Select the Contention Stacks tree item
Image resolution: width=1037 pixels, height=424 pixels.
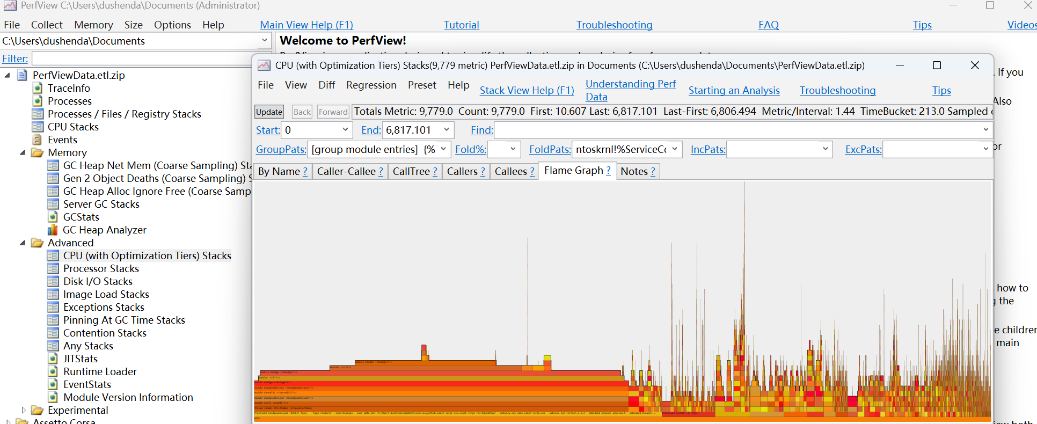[x=105, y=333]
